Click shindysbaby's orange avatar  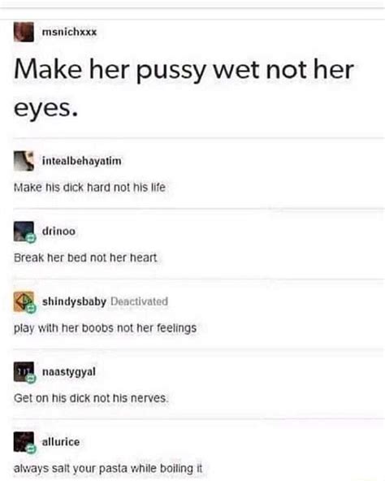coord(24,301)
